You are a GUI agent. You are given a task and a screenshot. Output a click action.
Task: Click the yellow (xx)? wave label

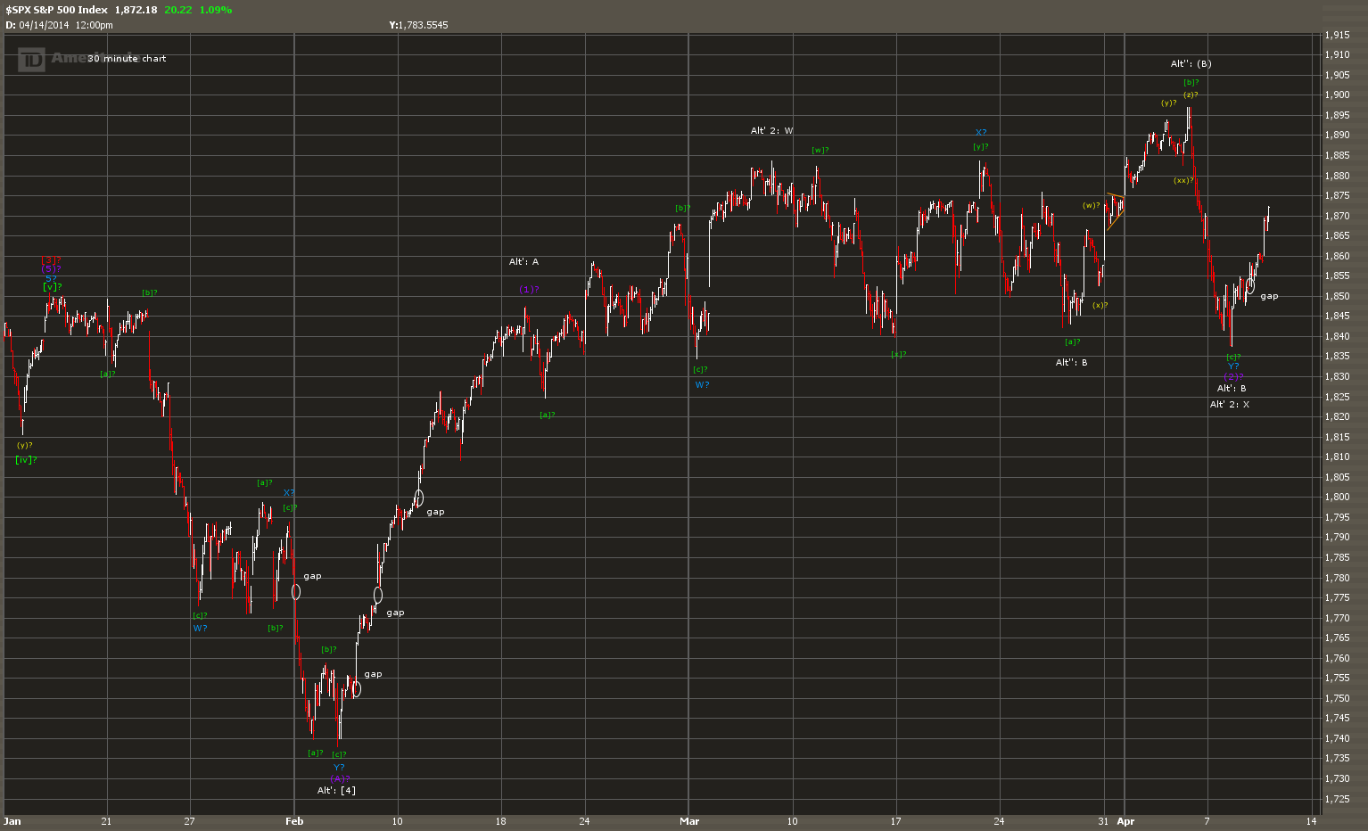tap(1183, 180)
